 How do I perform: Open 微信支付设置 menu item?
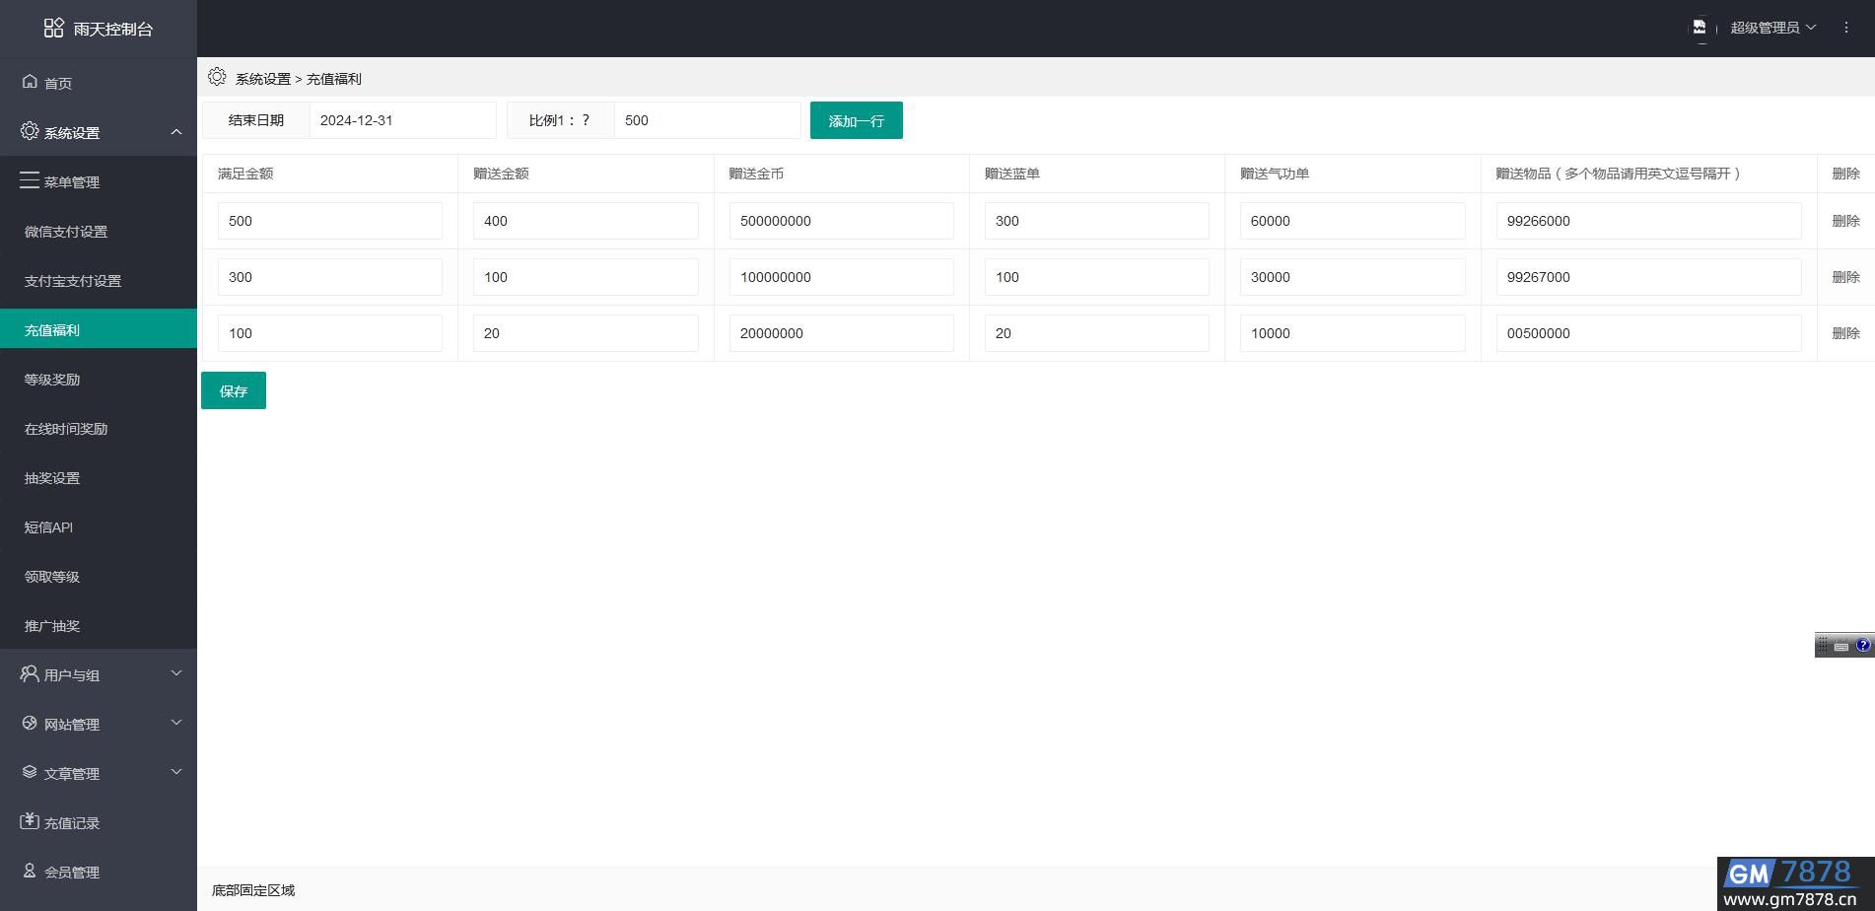(x=99, y=231)
